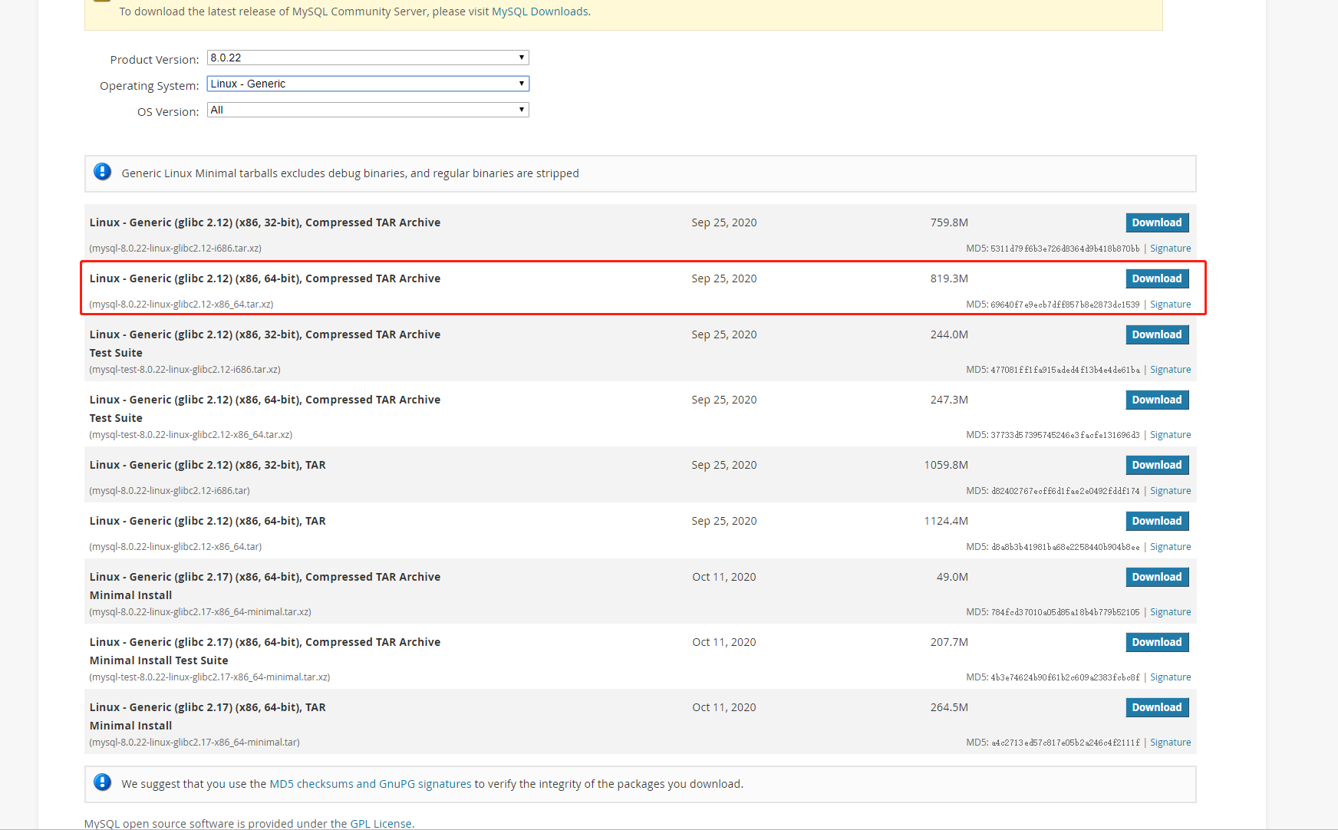This screenshot has height=830, width=1338.
Task: Open Signature for mysql-8.0.22-linux-glibc2.12-i686.tar.xz
Action: [1170, 249]
